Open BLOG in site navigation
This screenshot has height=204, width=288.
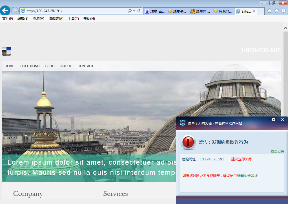coord(50,66)
